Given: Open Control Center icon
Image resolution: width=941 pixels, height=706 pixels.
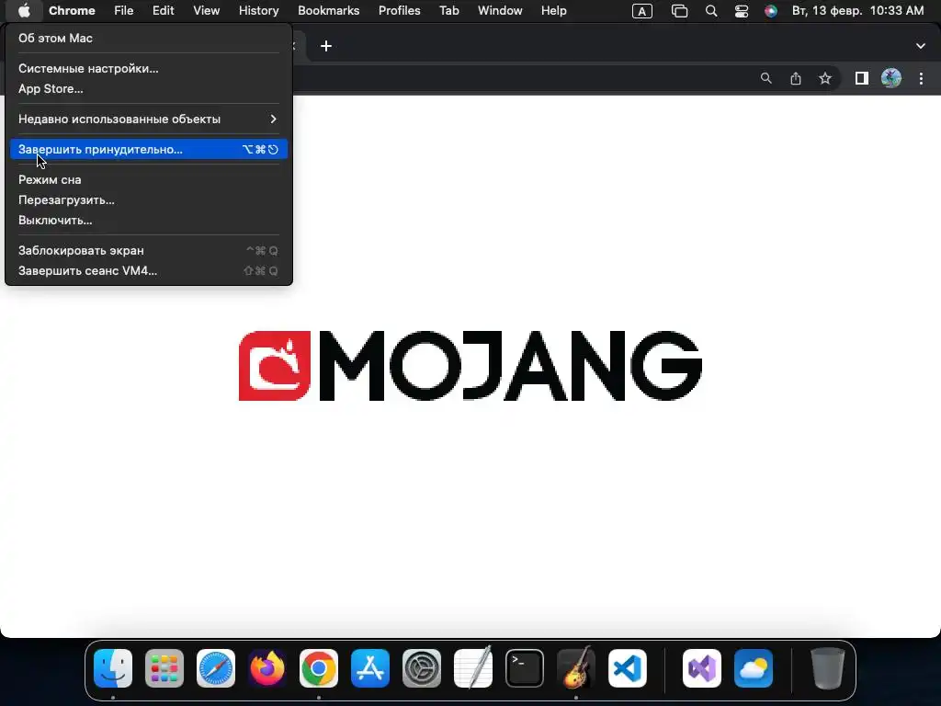Looking at the screenshot, I should coord(742,11).
